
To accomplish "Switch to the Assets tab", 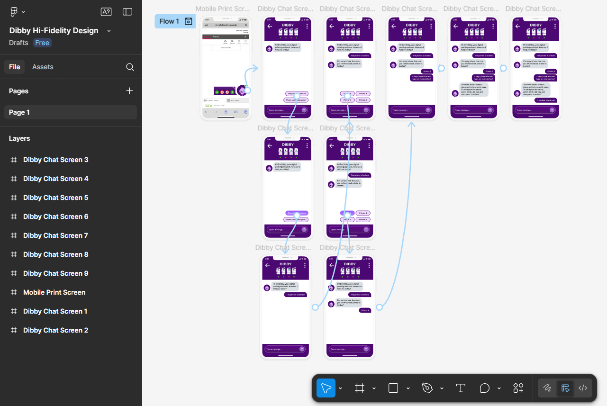I will point(43,67).
